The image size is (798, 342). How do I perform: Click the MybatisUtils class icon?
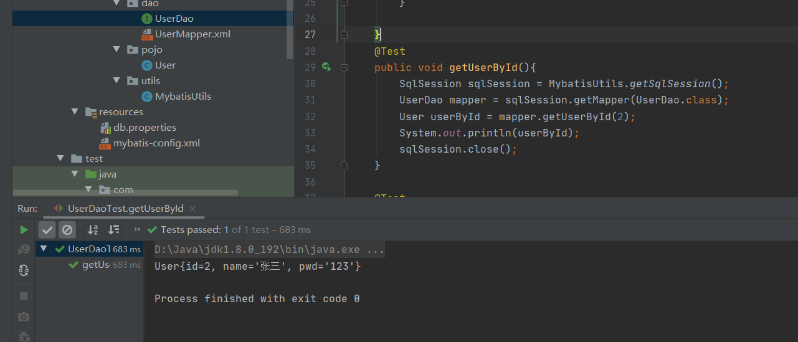pos(147,97)
